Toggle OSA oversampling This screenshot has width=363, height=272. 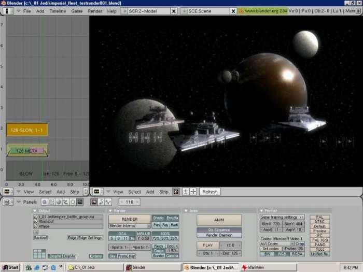(122, 234)
